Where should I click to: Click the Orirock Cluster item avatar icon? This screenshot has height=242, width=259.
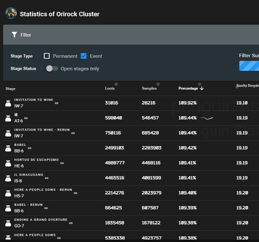pyautogui.click(x=11, y=13)
